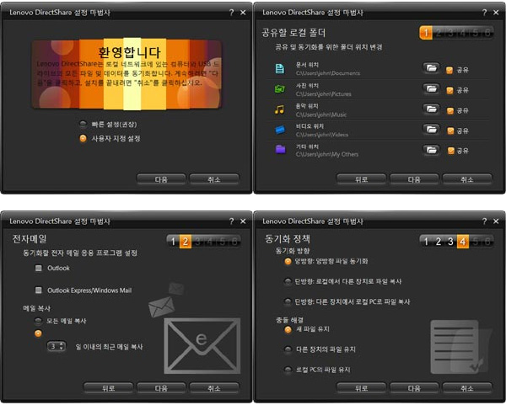Click step 3 in 동기화 정책 window

point(450,242)
